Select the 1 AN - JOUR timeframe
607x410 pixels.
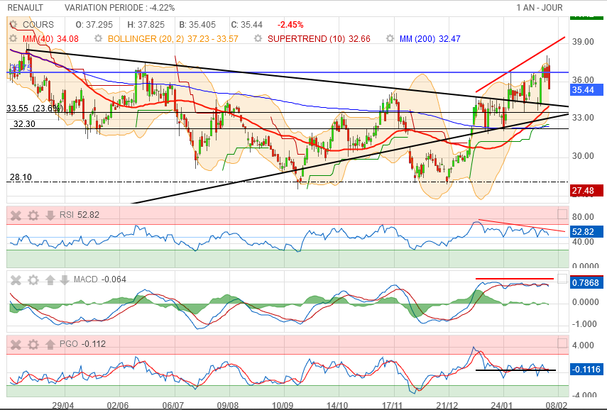[x=540, y=7]
